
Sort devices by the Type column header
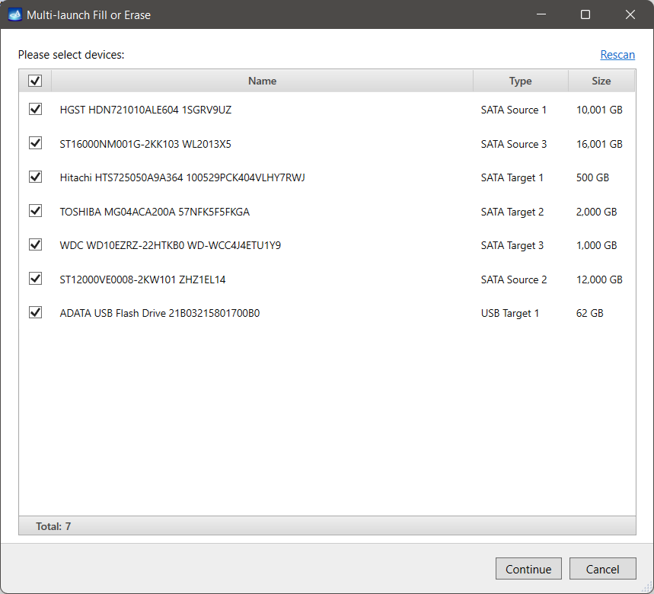(521, 81)
